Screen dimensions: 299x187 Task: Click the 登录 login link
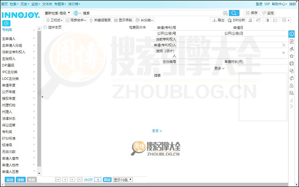(x=259, y=4)
